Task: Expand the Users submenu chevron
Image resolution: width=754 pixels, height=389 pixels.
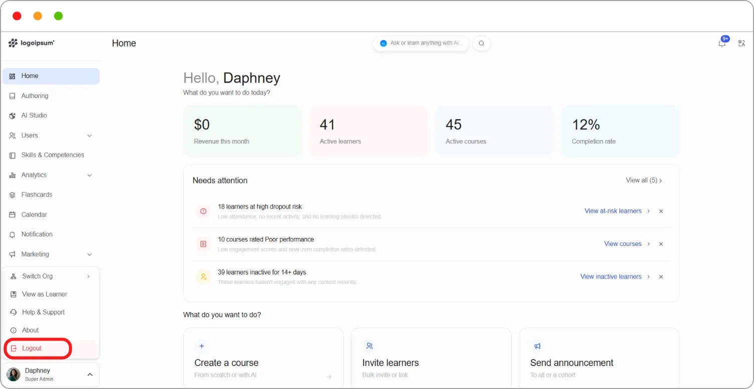Action: pos(90,135)
